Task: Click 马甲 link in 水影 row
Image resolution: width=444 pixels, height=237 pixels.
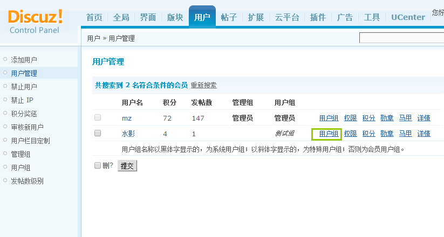Action: (x=406, y=134)
